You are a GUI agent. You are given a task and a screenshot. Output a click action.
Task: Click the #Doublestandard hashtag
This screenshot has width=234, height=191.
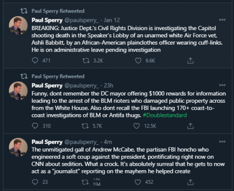click(165, 115)
